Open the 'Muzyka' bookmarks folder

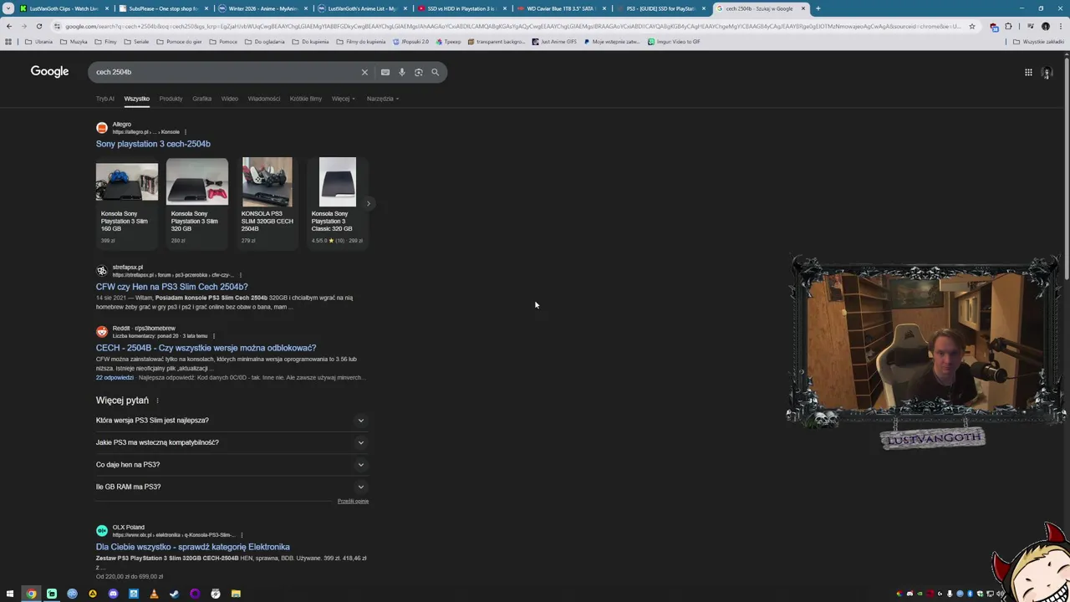pos(74,42)
